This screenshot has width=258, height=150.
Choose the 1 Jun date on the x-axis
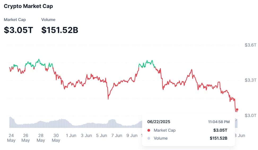(71, 136)
